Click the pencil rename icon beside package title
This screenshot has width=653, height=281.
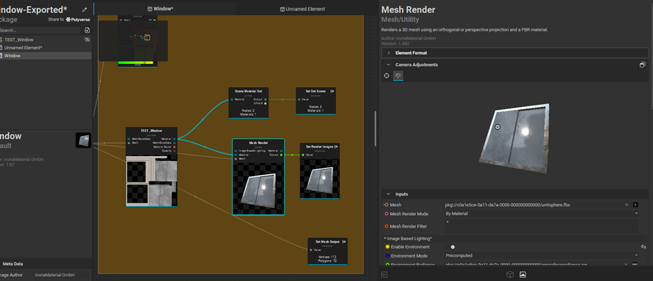(85, 10)
